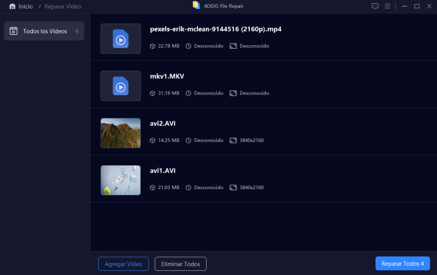Screen dimensions: 437x275
Task: Click the resolution icon for avi2.AVI
Action: coord(233,140)
